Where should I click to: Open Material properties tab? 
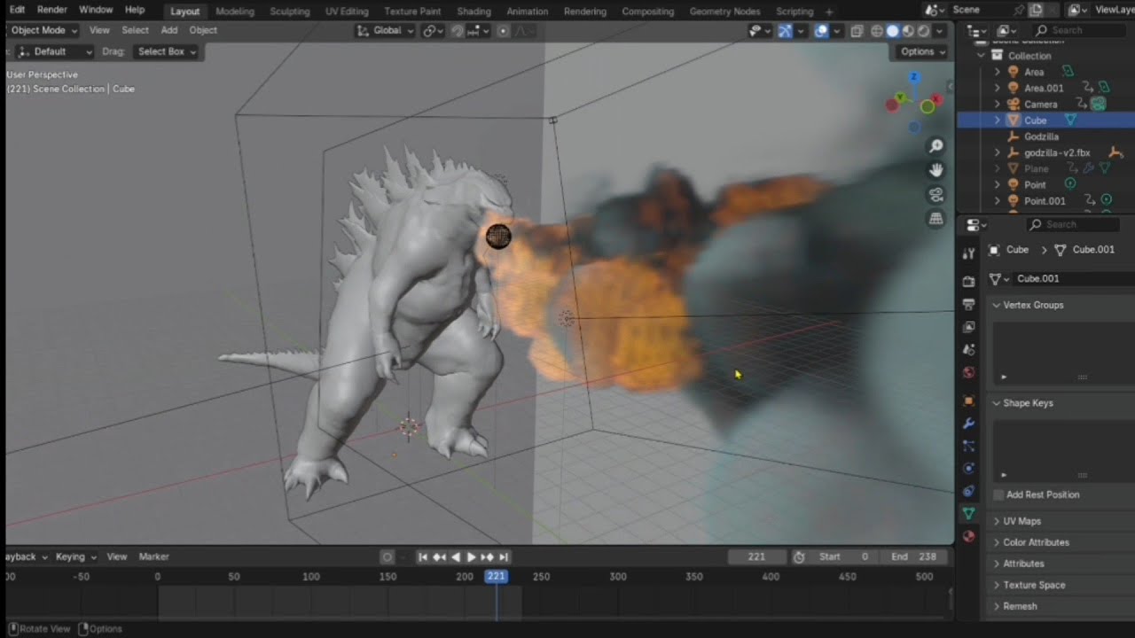(x=968, y=536)
